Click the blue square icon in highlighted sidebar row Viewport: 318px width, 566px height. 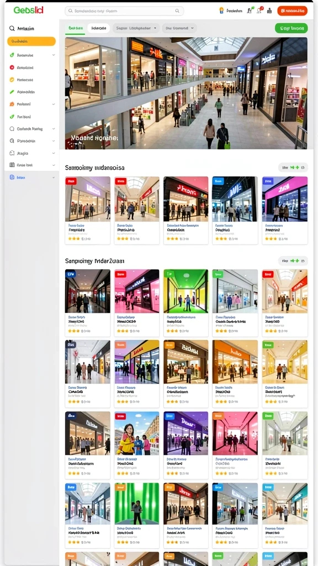[12, 177]
